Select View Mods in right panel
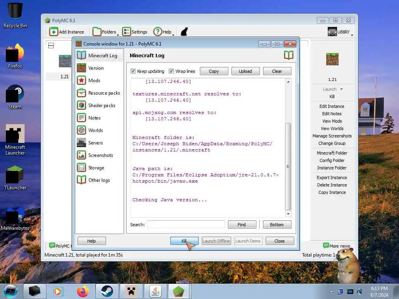This screenshot has height=299, width=399. pos(332,121)
